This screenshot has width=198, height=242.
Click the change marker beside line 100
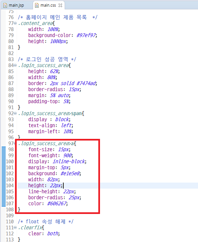4,162
